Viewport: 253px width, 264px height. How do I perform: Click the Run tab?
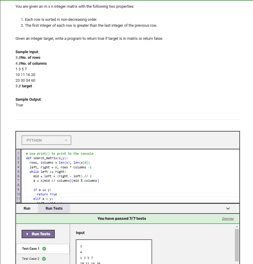pos(27,208)
